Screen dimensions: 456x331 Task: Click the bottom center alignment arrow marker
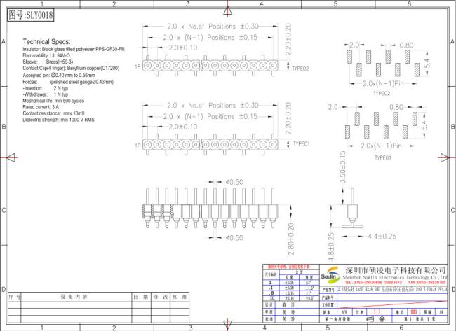click(228, 323)
